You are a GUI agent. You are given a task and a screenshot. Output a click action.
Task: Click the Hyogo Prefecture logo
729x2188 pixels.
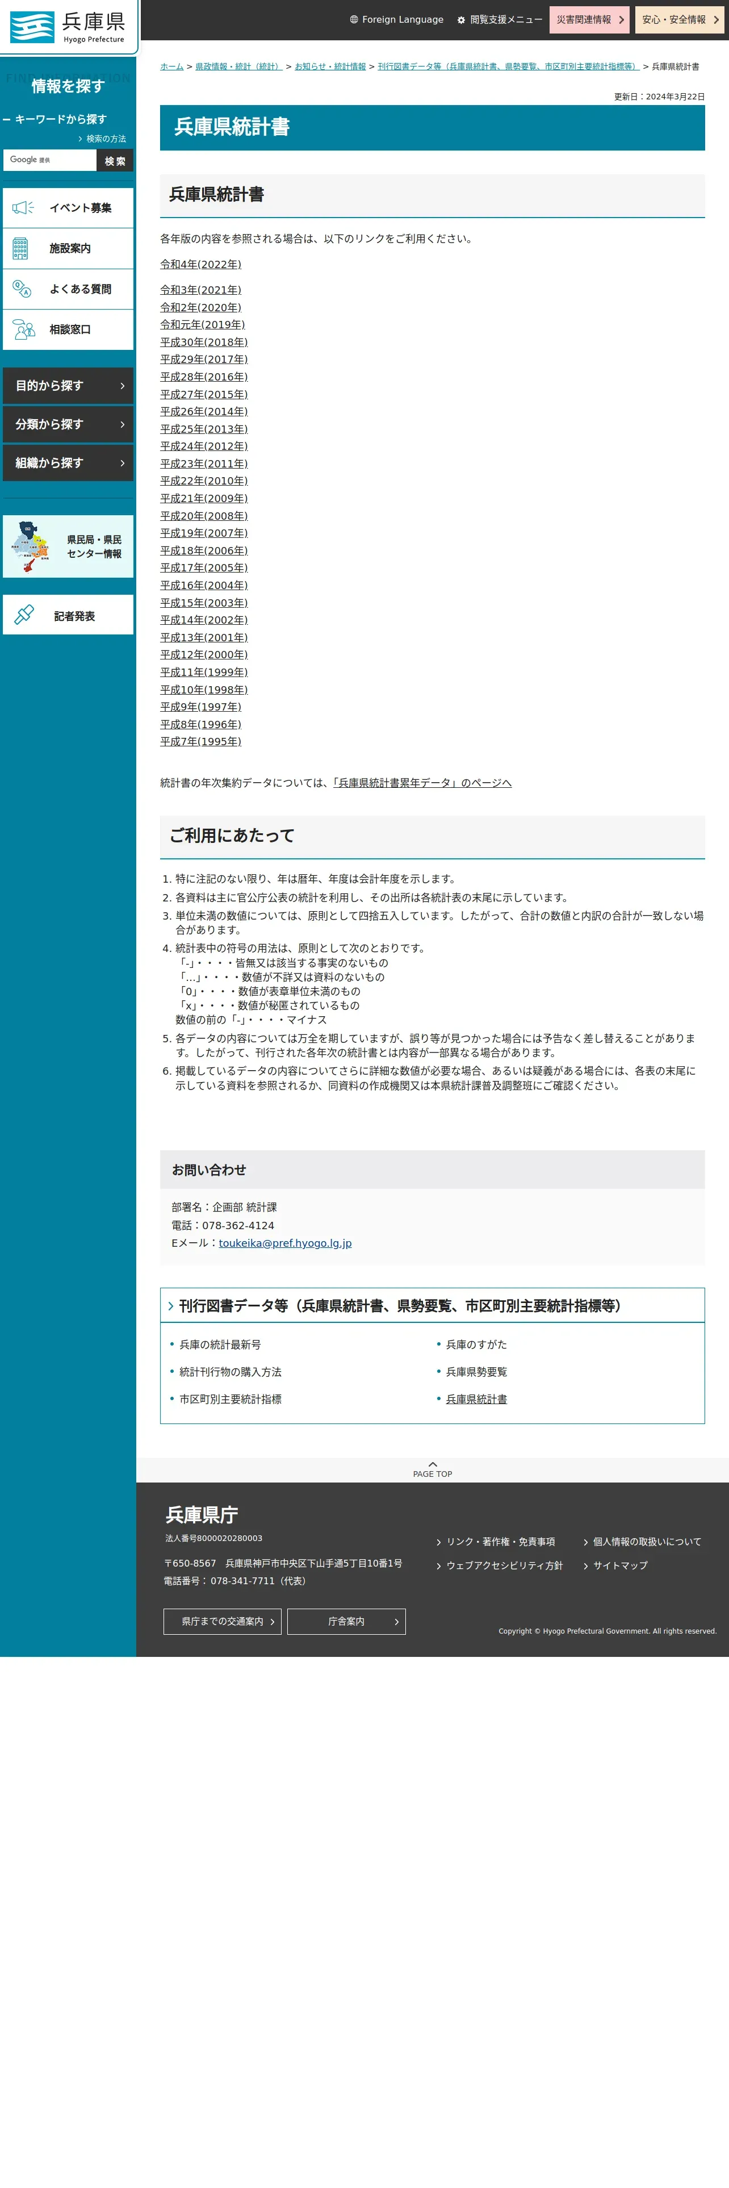tap(68, 27)
